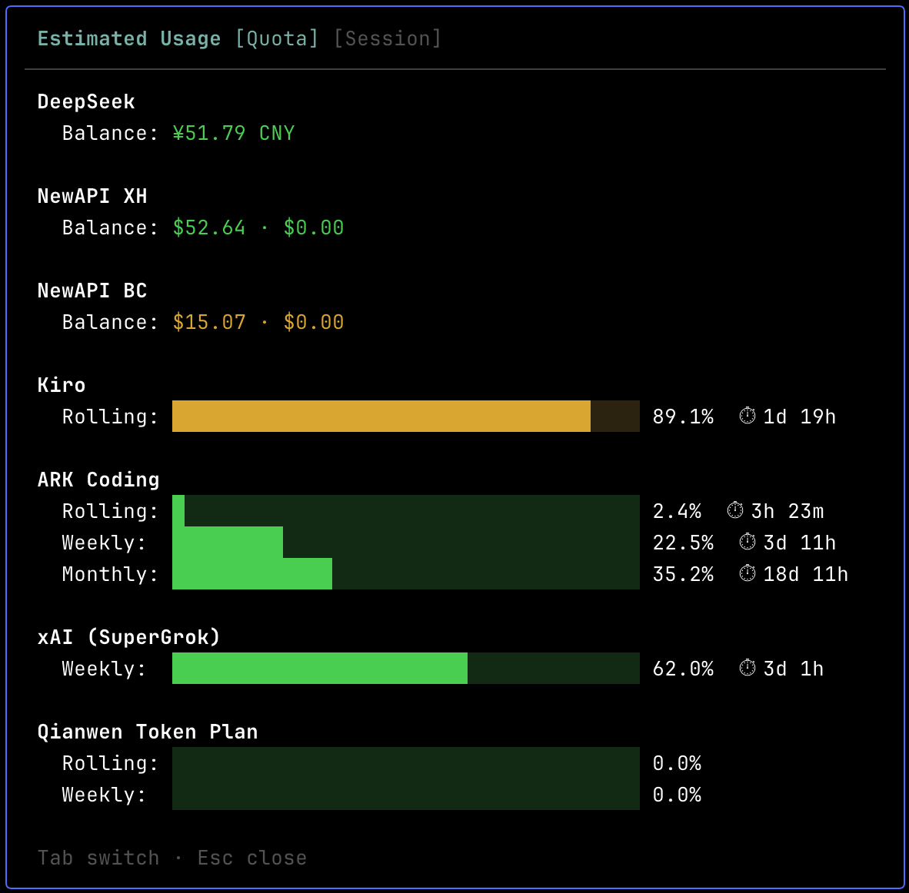Click the Qianwen Weekly 0.0% value

pyautogui.click(x=677, y=795)
